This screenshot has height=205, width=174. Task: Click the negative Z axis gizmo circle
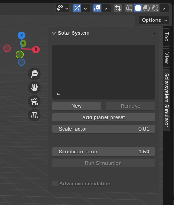[x=21, y=63]
